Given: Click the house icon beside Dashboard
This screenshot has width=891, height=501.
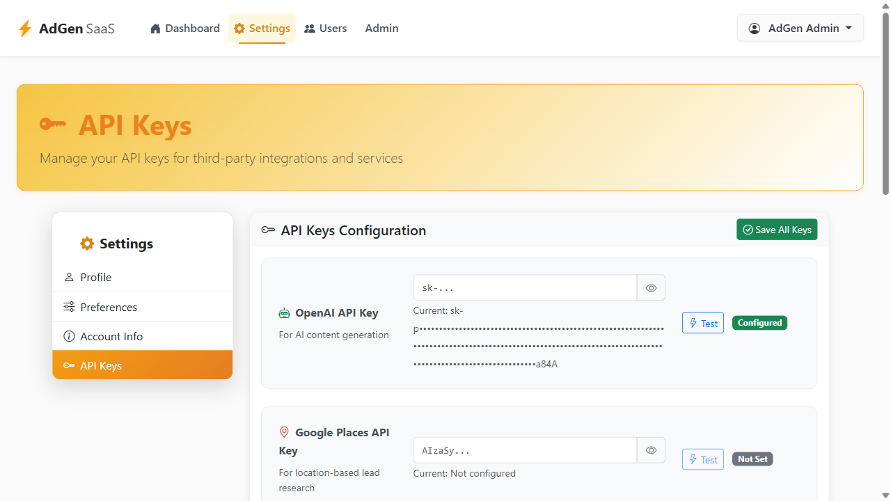Looking at the screenshot, I should (x=156, y=29).
